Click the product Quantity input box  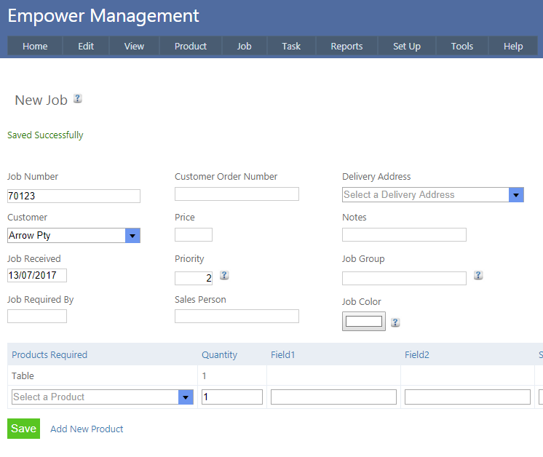tap(231, 397)
